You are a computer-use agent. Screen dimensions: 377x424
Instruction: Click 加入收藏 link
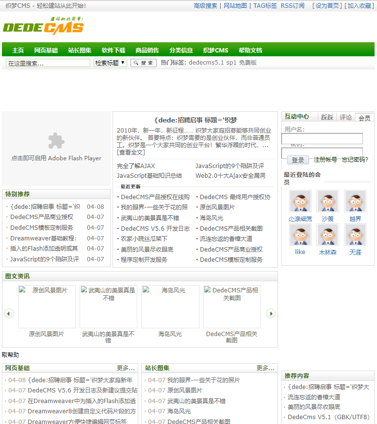(x=359, y=6)
